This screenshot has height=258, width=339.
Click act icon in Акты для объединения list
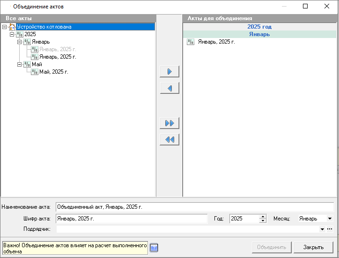point(190,42)
